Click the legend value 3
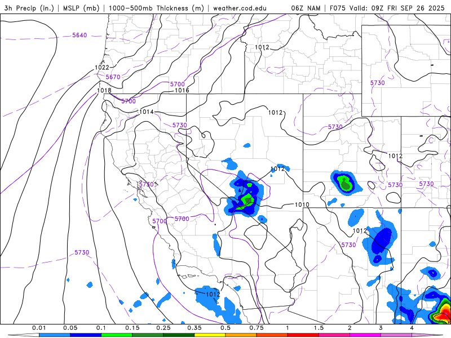 pos(381,328)
